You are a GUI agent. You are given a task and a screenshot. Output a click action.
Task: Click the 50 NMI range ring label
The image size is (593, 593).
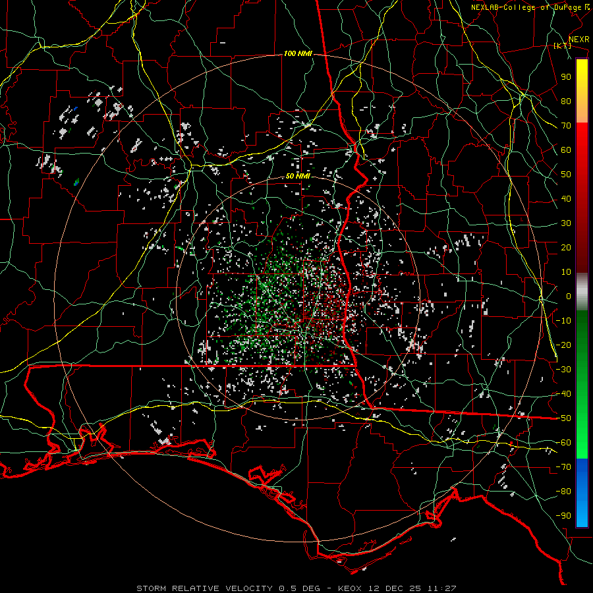point(298,176)
